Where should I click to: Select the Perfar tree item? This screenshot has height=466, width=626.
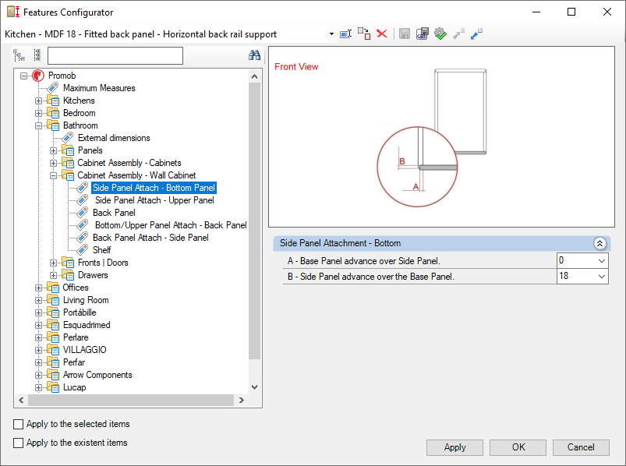point(74,362)
